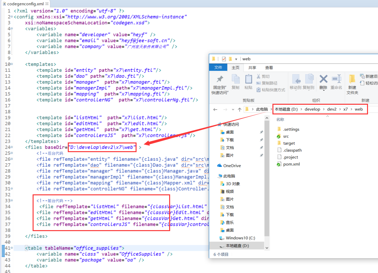The height and width of the screenshot is (273, 378).
Task: Open the 文件 ribbon tab
Action: pos(218,68)
